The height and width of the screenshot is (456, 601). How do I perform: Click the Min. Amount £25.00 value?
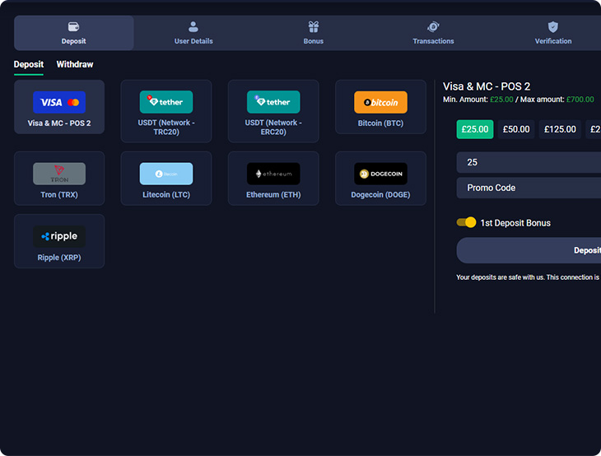coord(501,100)
